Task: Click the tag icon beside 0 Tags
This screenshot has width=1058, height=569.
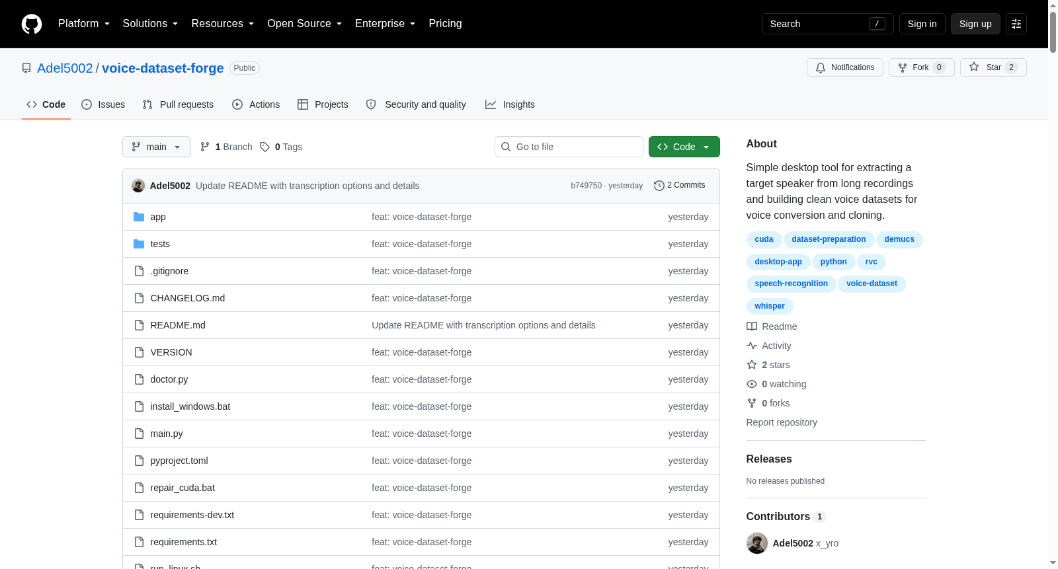Action: 264,147
